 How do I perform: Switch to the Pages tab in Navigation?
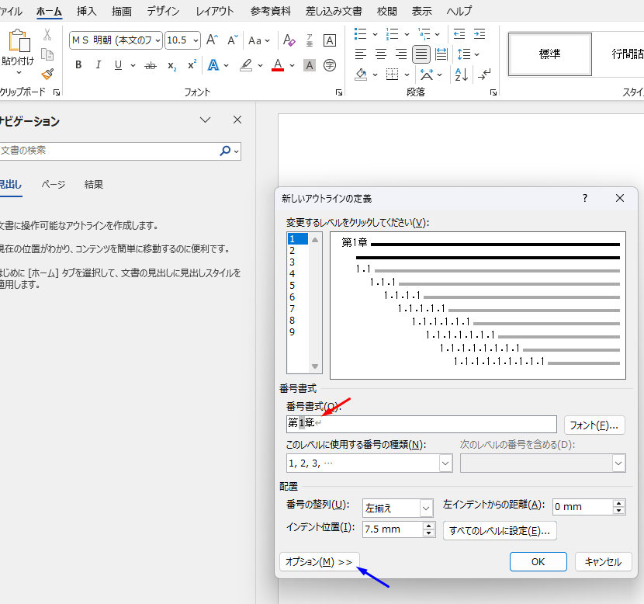pyautogui.click(x=54, y=185)
